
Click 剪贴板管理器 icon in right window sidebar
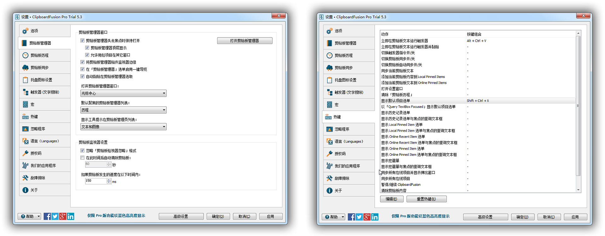coord(329,43)
